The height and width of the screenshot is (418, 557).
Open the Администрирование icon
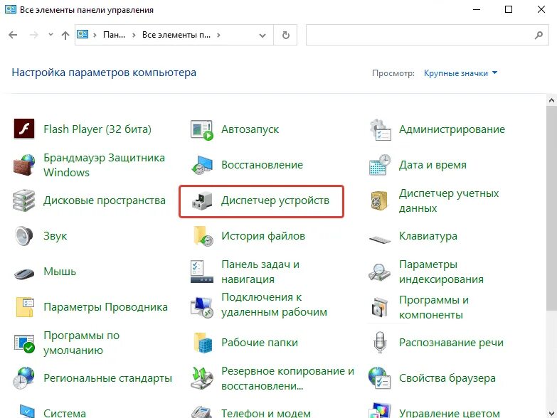click(380, 129)
